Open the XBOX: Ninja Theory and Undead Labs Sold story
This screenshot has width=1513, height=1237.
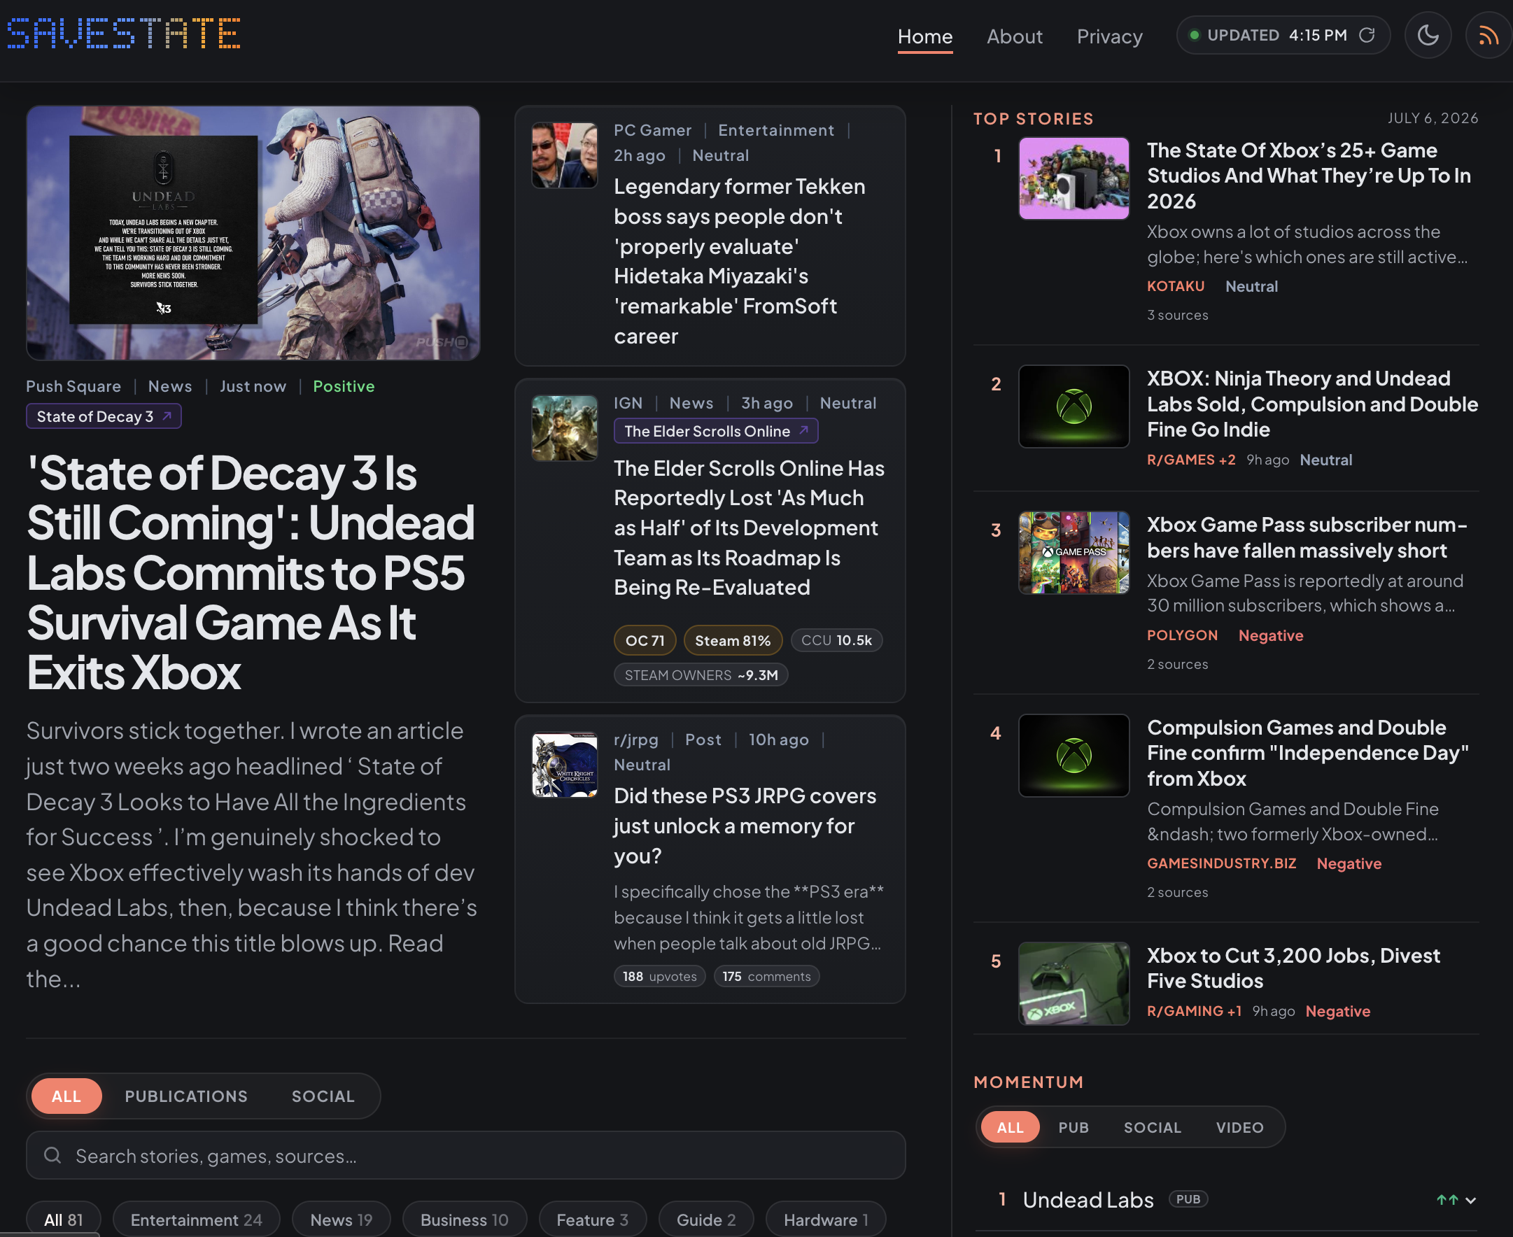(1312, 404)
